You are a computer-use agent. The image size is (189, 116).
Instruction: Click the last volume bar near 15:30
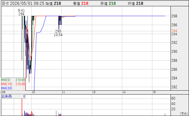[x=165, y=115]
